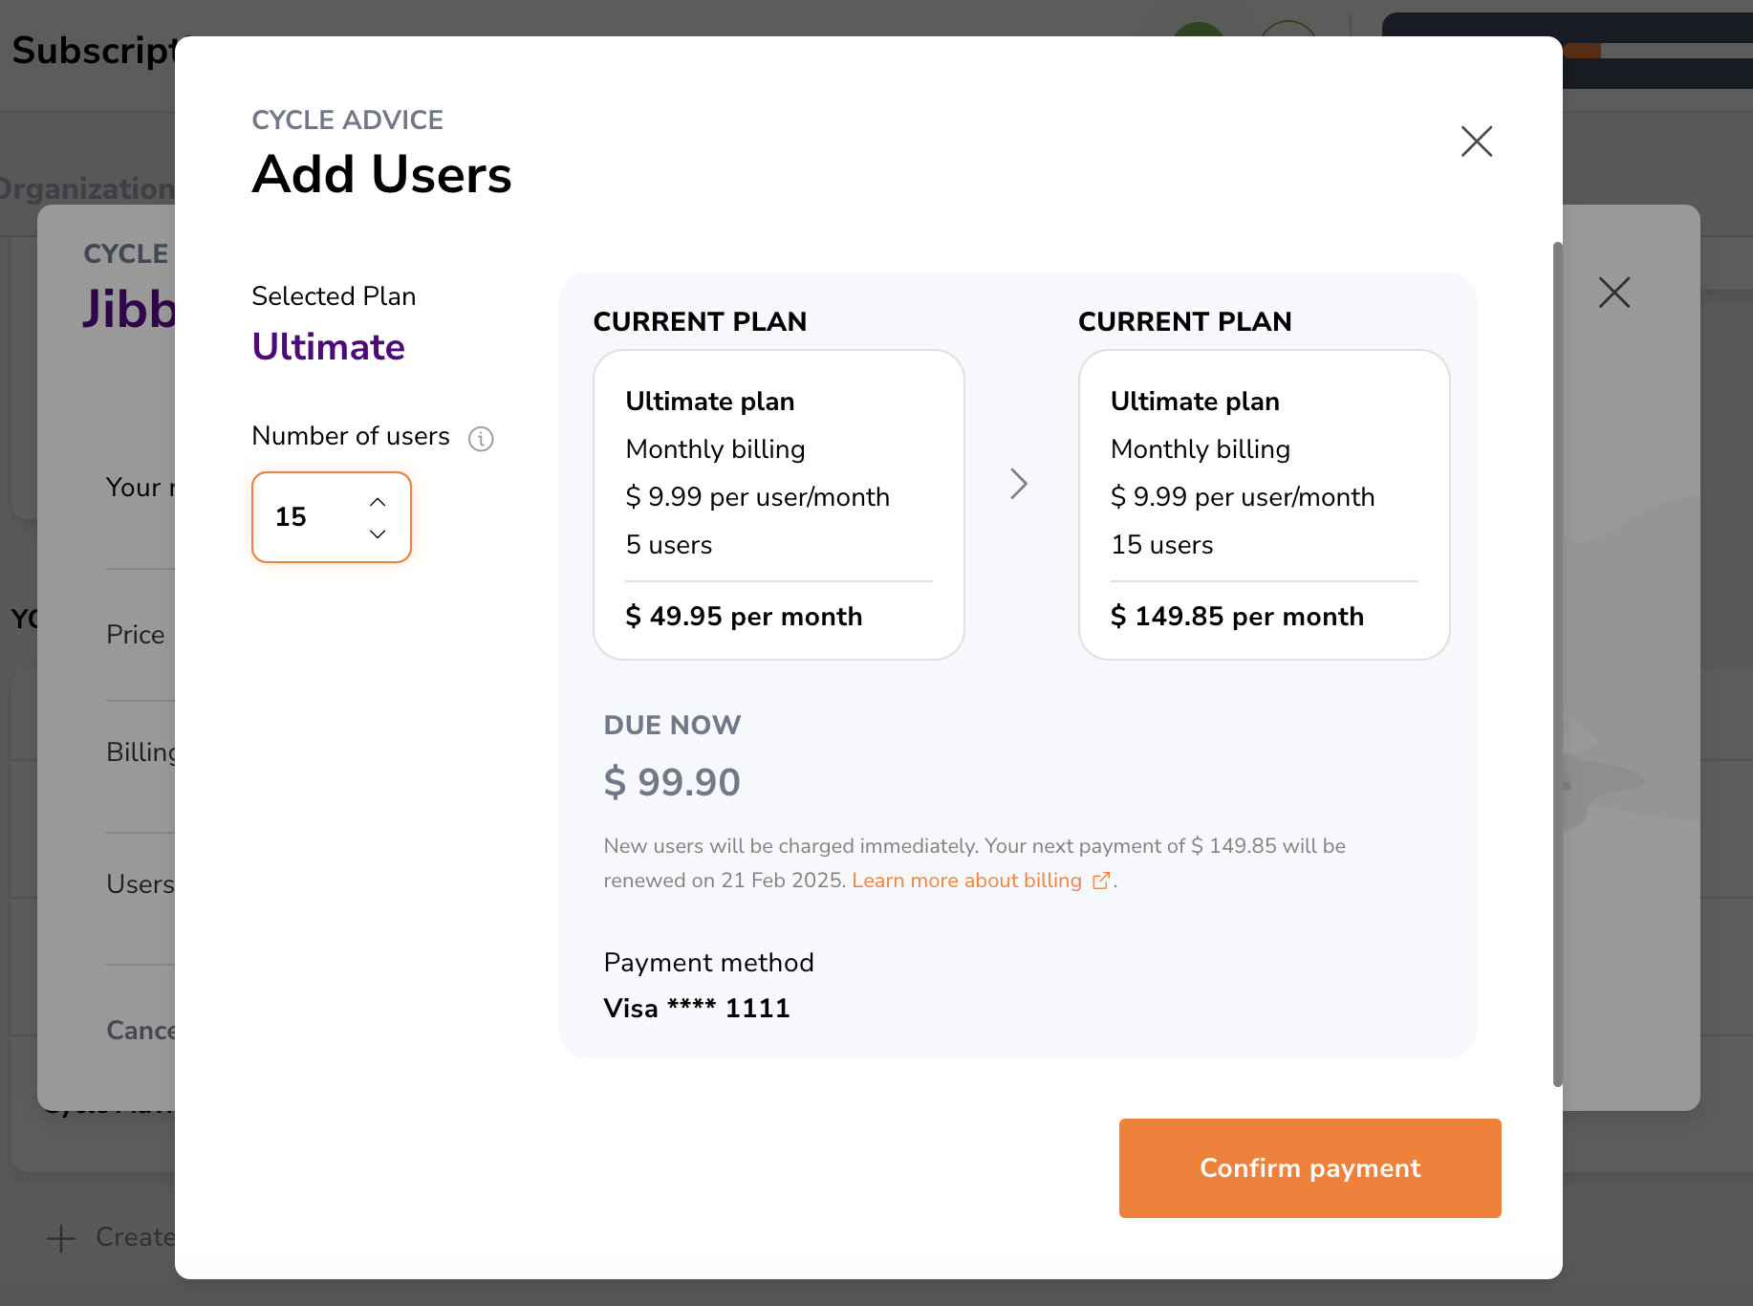Screen dimensions: 1753x1306
Task: Switch to the Organization tab
Action: coord(87,189)
